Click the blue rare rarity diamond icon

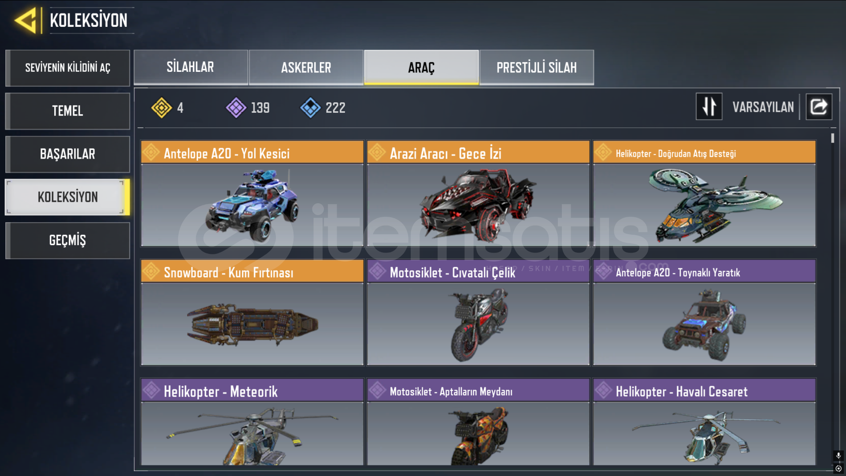tap(311, 108)
